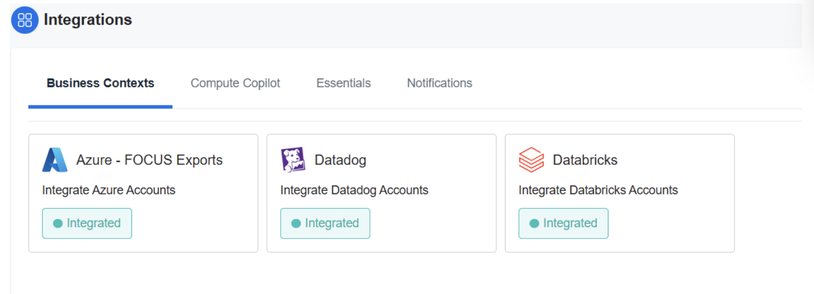The width and height of the screenshot is (814, 294).
Task: Select the Datadog card title
Action: 341,160
